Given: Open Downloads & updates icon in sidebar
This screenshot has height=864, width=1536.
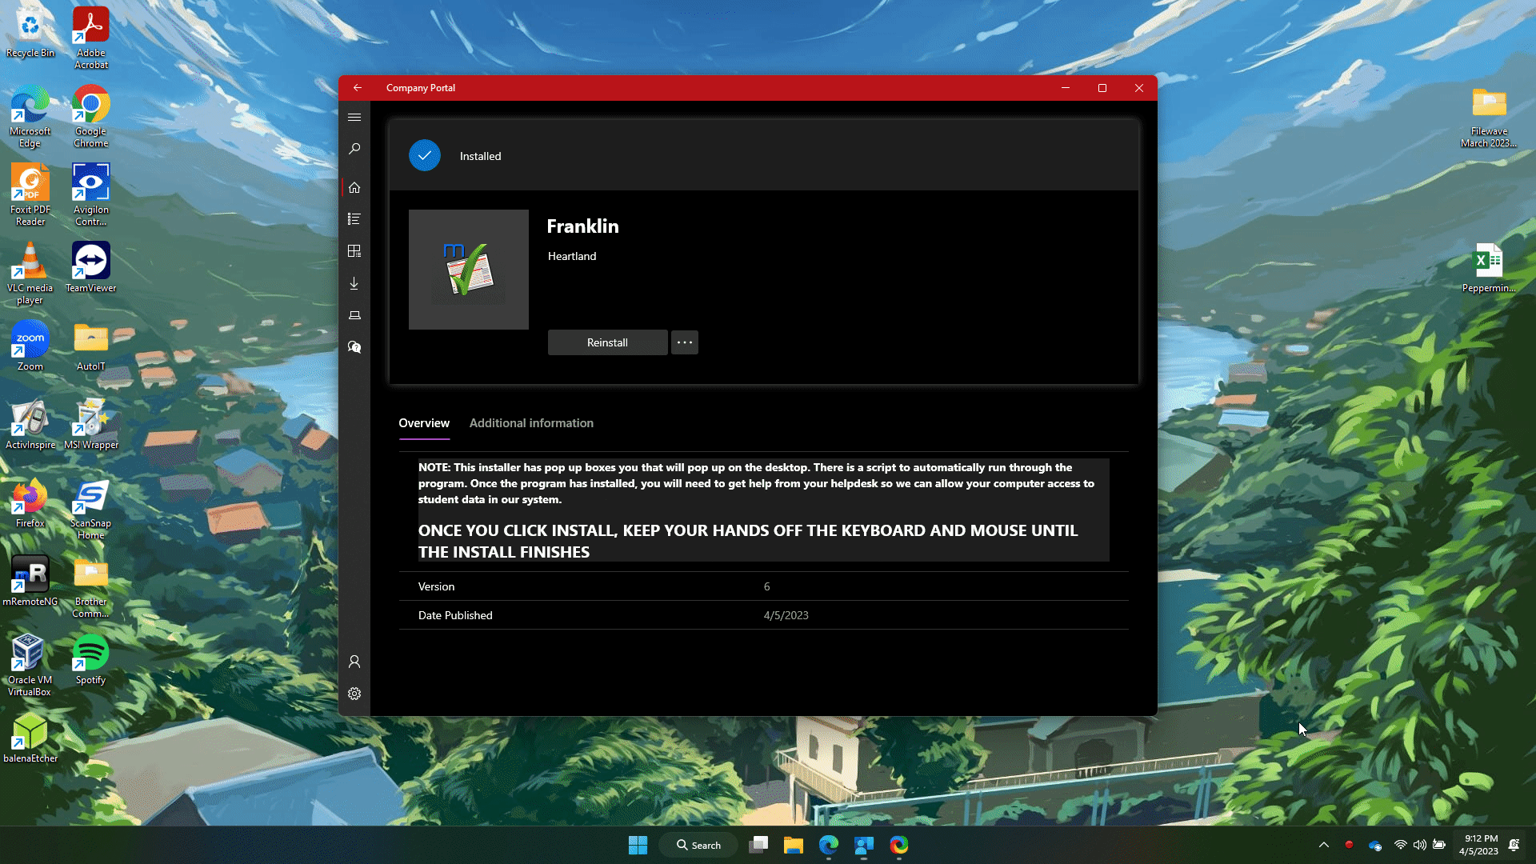Looking at the screenshot, I should click(x=354, y=283).
